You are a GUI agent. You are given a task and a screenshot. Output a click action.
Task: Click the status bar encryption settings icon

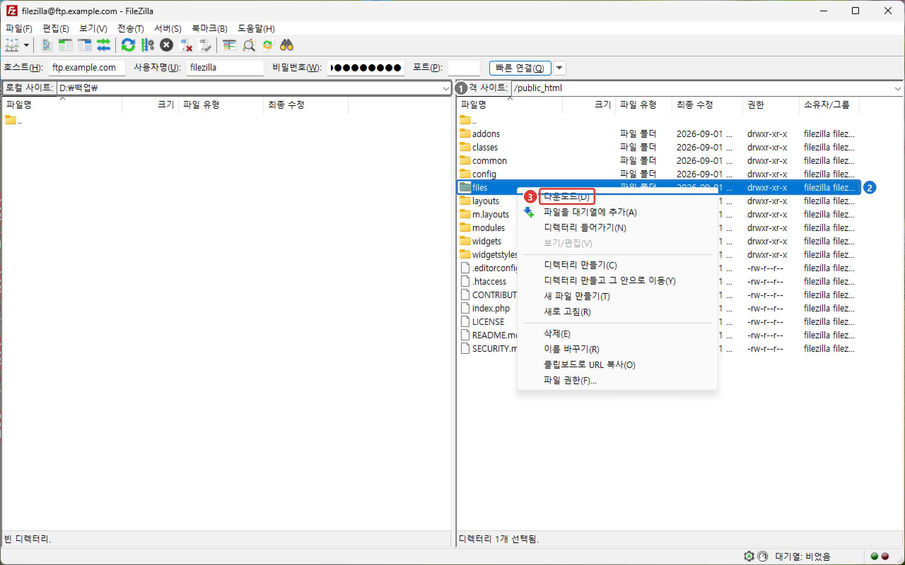click(x=749, y=556)
